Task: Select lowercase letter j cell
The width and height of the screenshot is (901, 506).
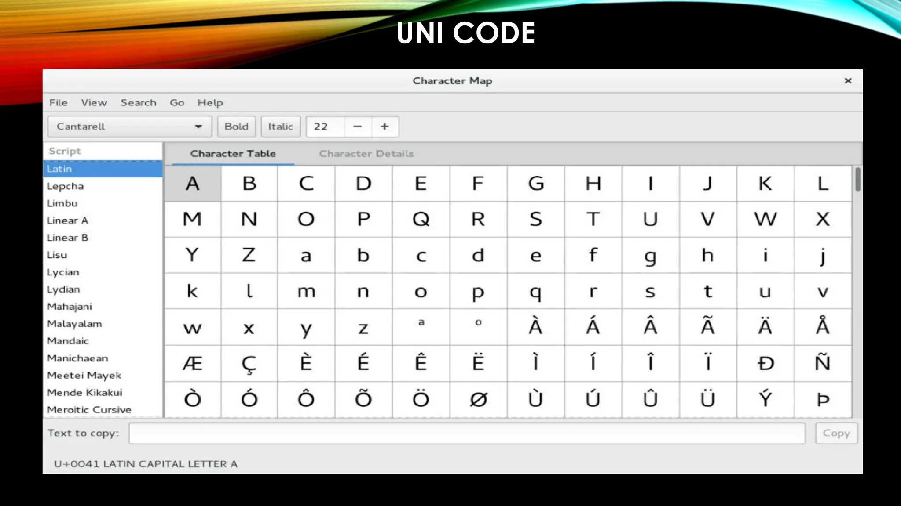Action: (823, 255)
